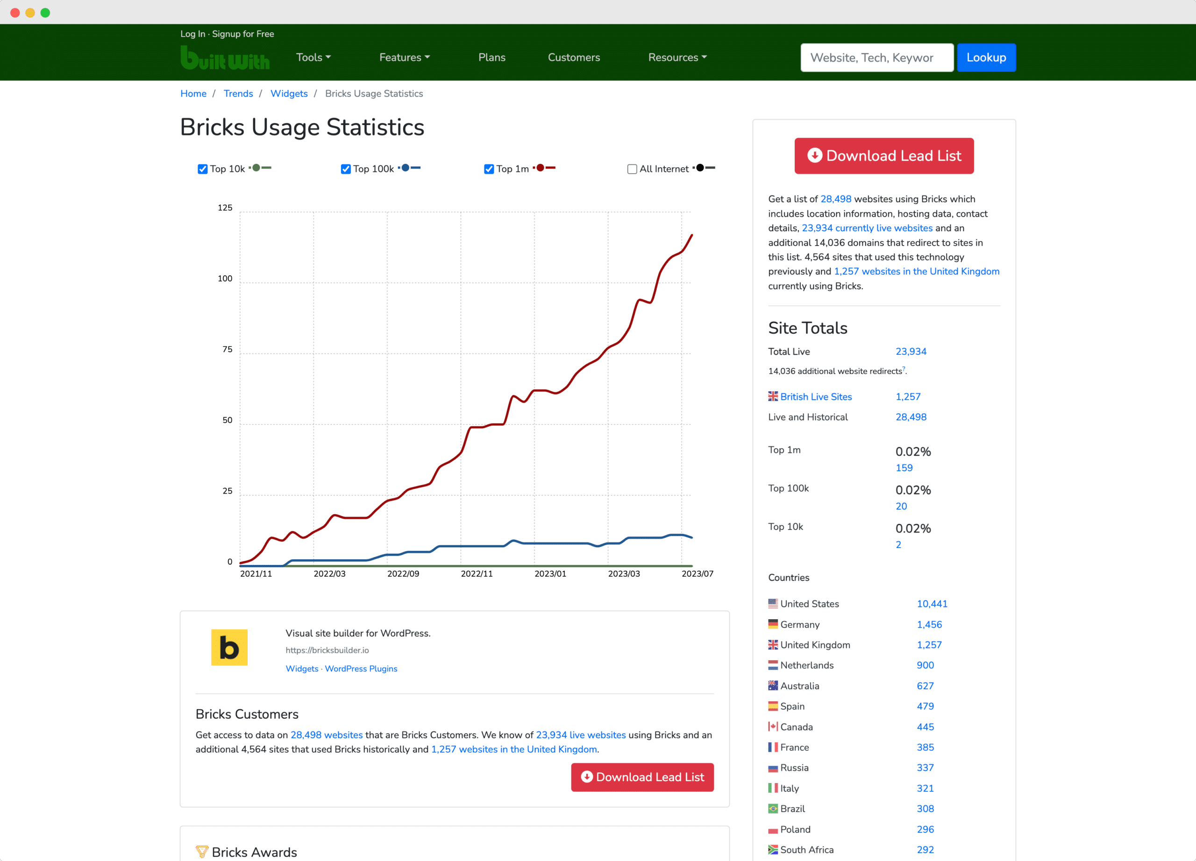The image size is (1196, 861).
Task: Open the Resources dropdown menu
Action: coord(677,57)
